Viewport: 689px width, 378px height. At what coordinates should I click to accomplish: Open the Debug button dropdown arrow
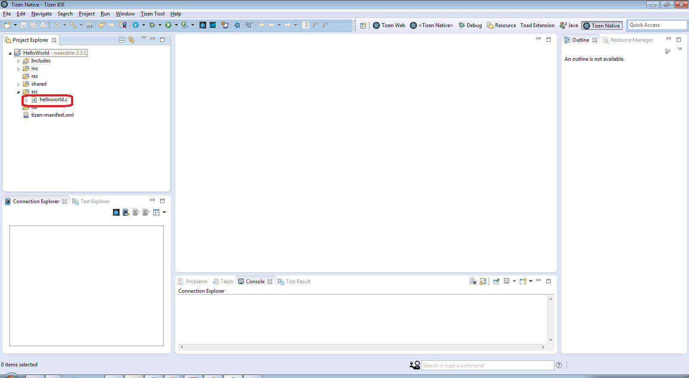click(x=160, y=25)
